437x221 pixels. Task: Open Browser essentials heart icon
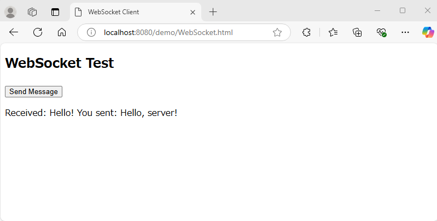click(381, 32)
